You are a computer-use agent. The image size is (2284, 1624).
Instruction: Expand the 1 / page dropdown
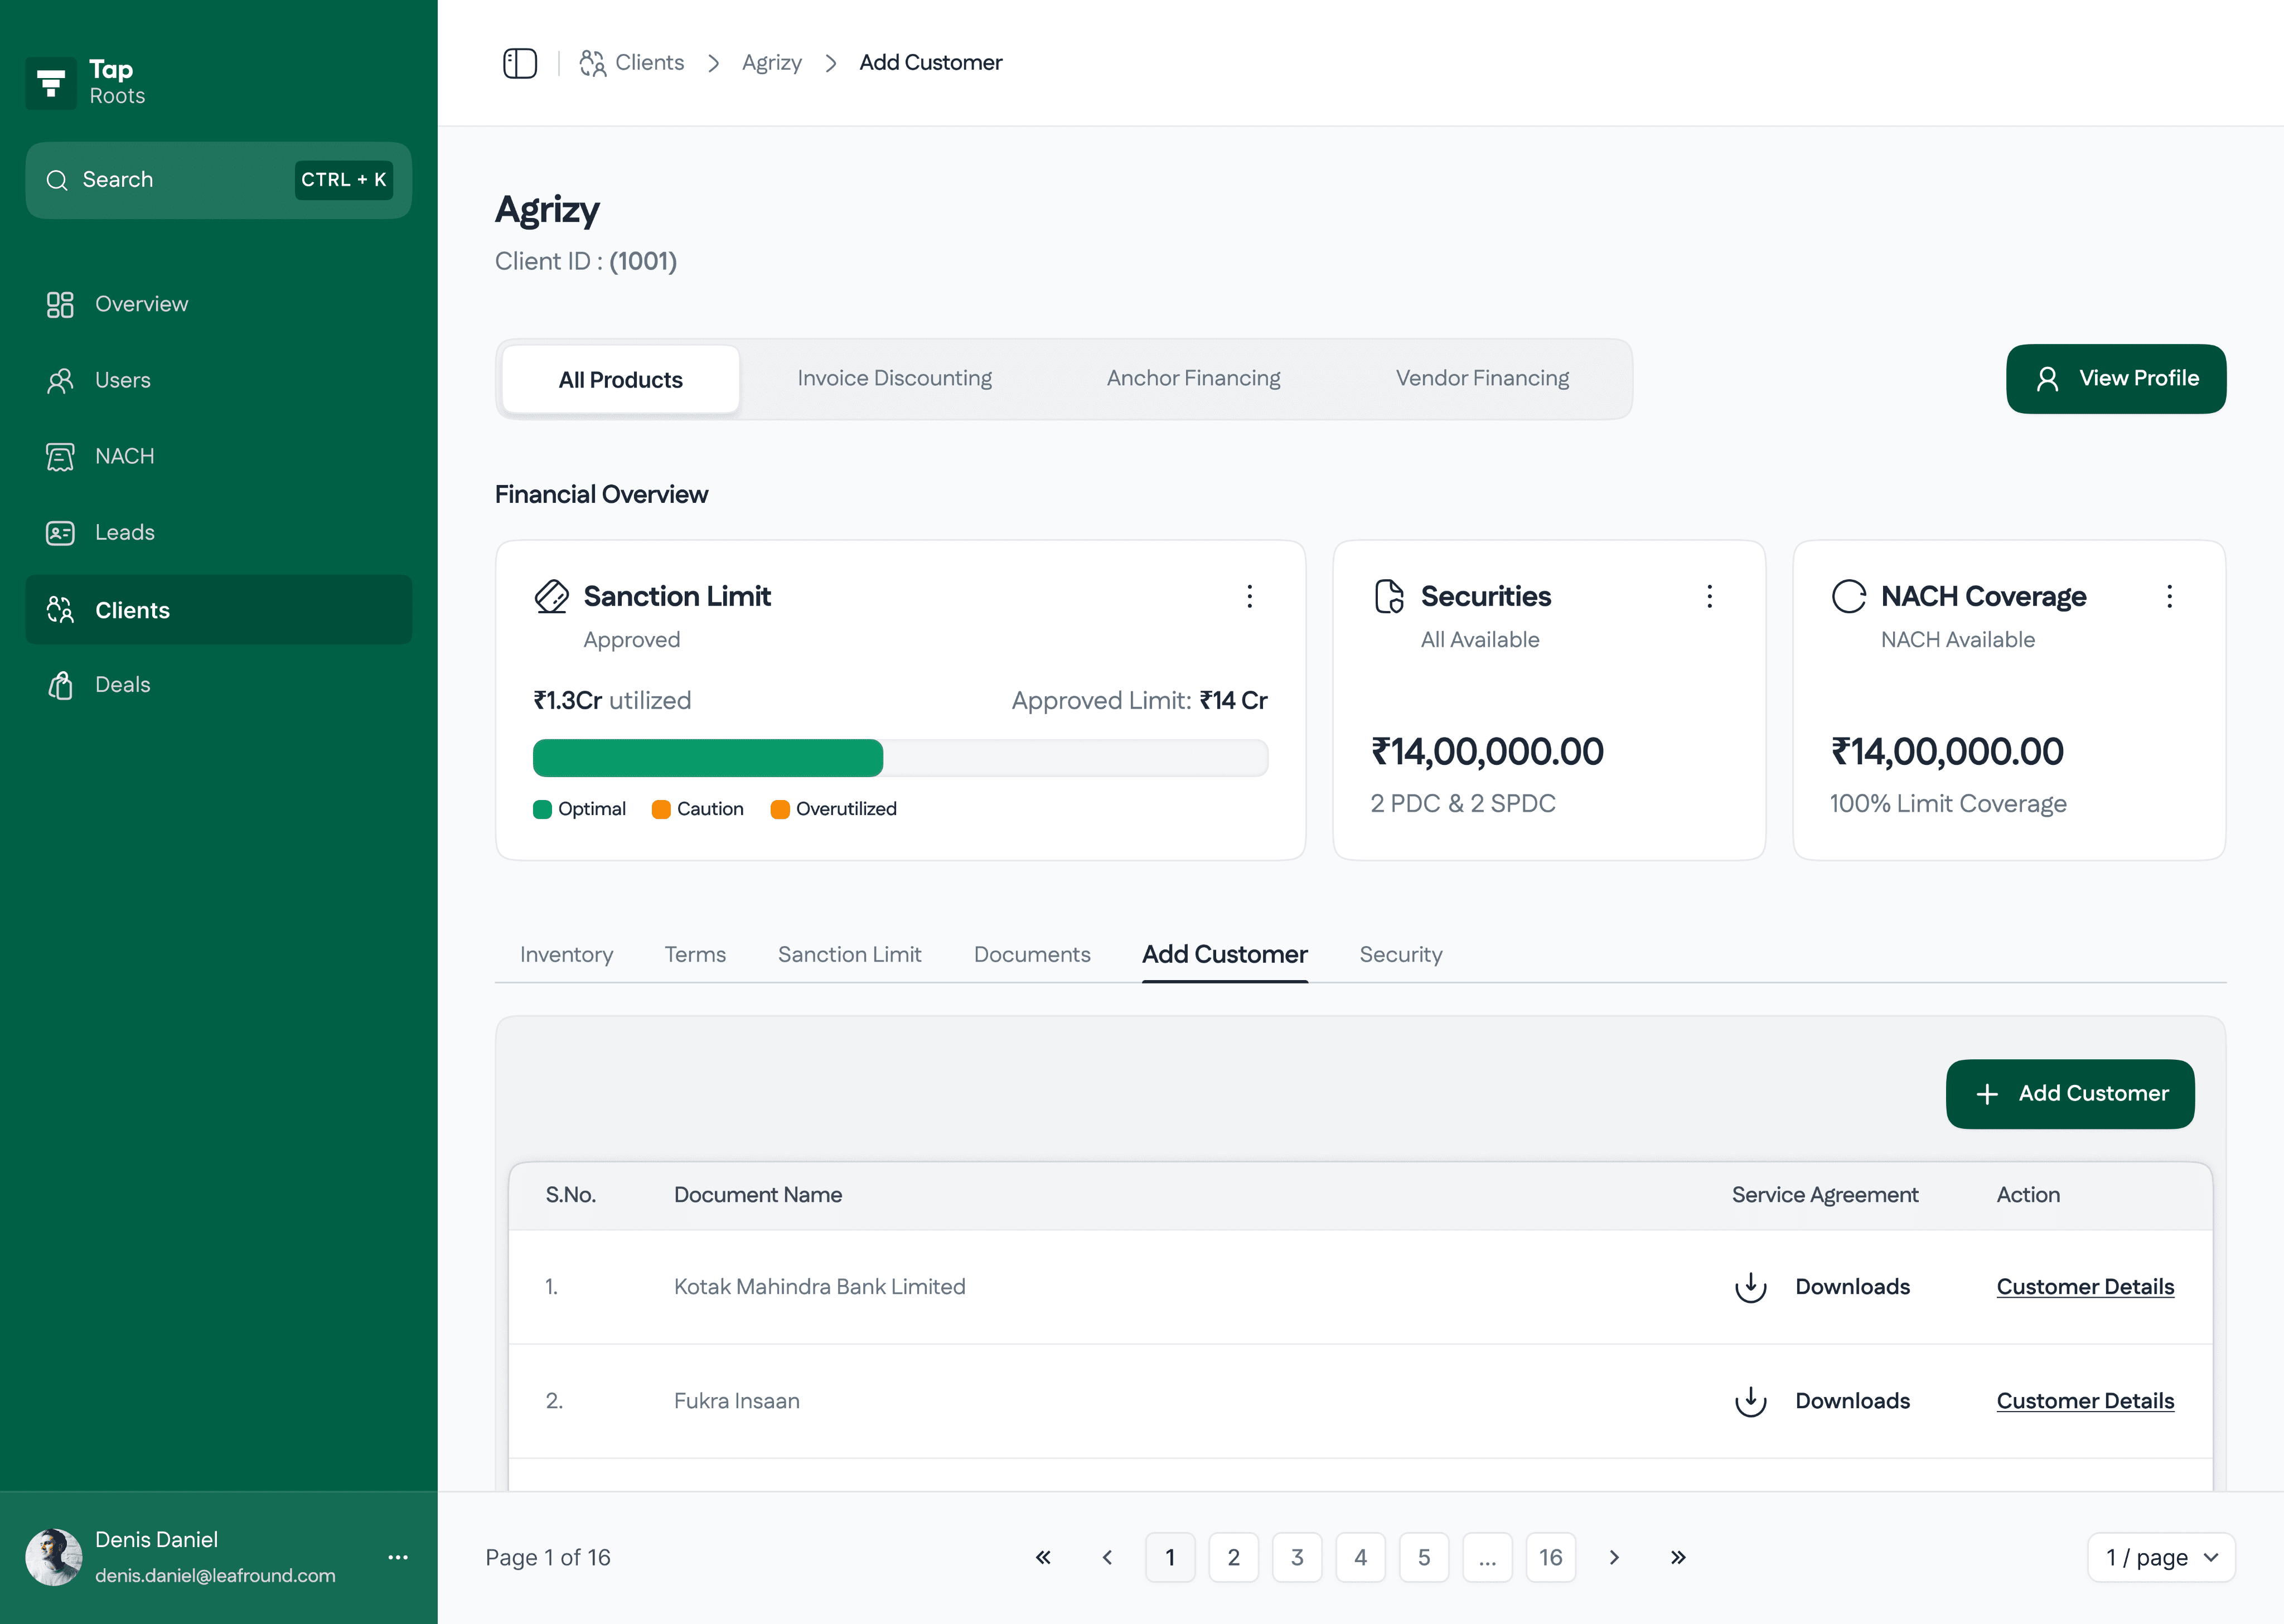coord(2161,1557)
